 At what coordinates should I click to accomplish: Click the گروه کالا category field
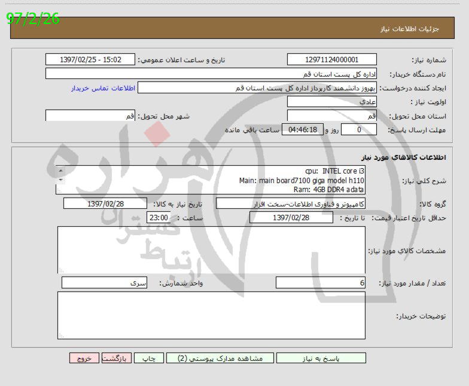tap(290, 204)
